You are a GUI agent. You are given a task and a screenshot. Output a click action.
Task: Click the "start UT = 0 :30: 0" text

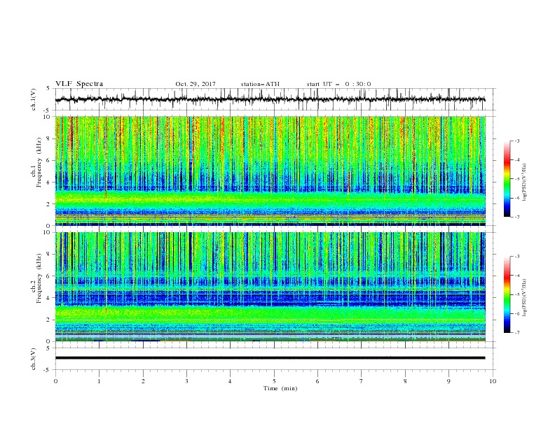(x=338, y=84)
